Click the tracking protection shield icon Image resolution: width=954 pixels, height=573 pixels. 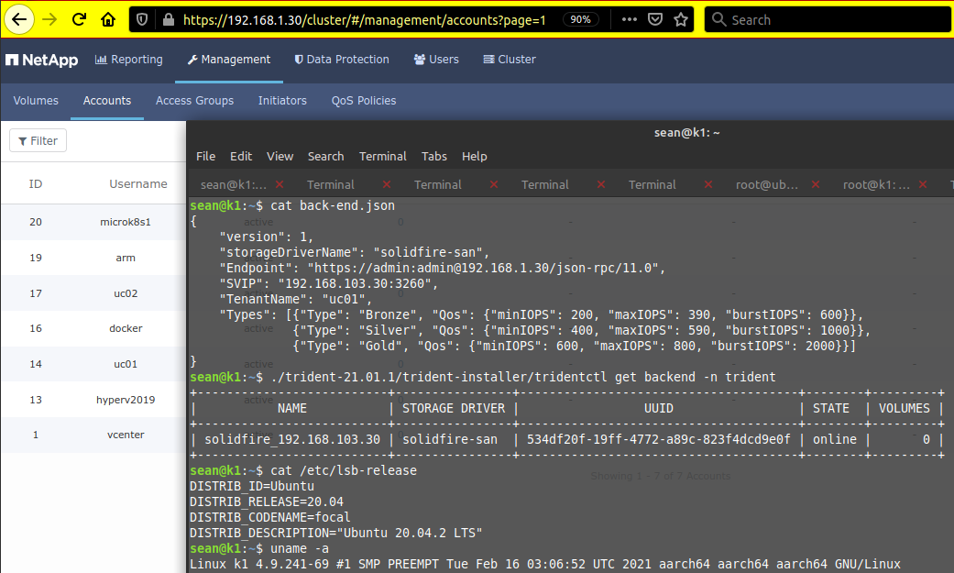142,19
